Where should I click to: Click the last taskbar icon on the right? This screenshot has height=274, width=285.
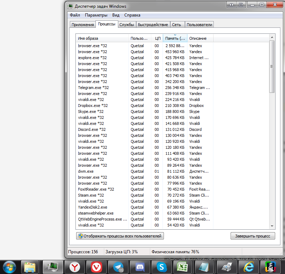(x=271, y=267)
